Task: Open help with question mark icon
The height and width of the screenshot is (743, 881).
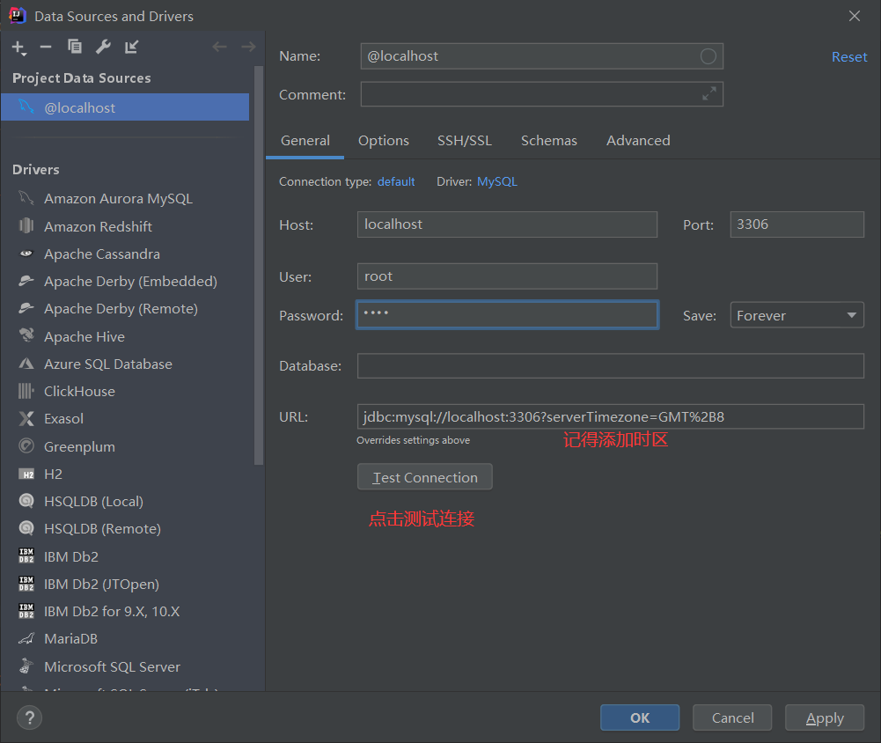Action: pyautogui.click(x=29, y=717)
